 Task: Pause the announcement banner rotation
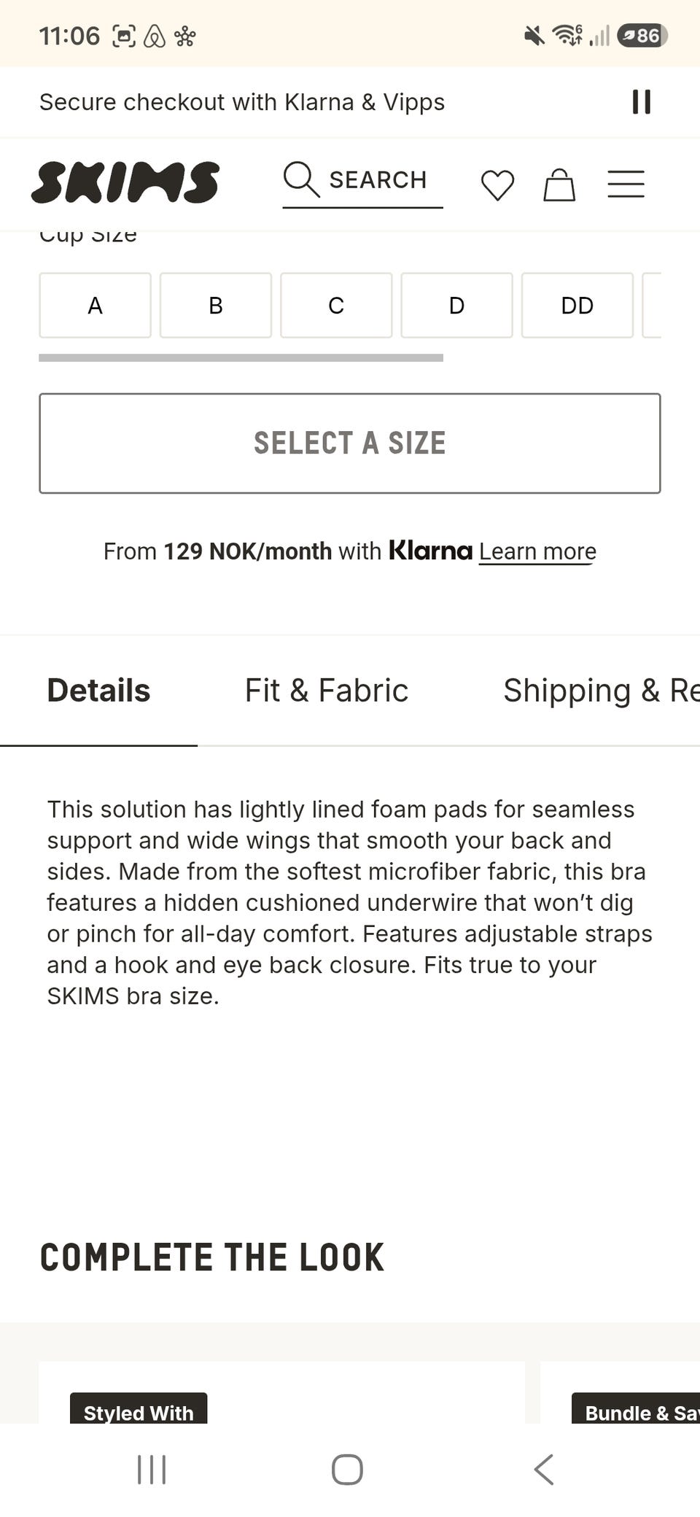641,102
